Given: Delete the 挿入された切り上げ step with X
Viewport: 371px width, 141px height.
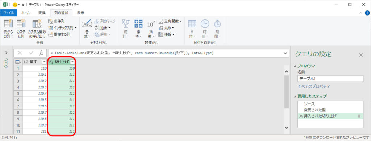Looking at the screenshot, I should (301, 116).
